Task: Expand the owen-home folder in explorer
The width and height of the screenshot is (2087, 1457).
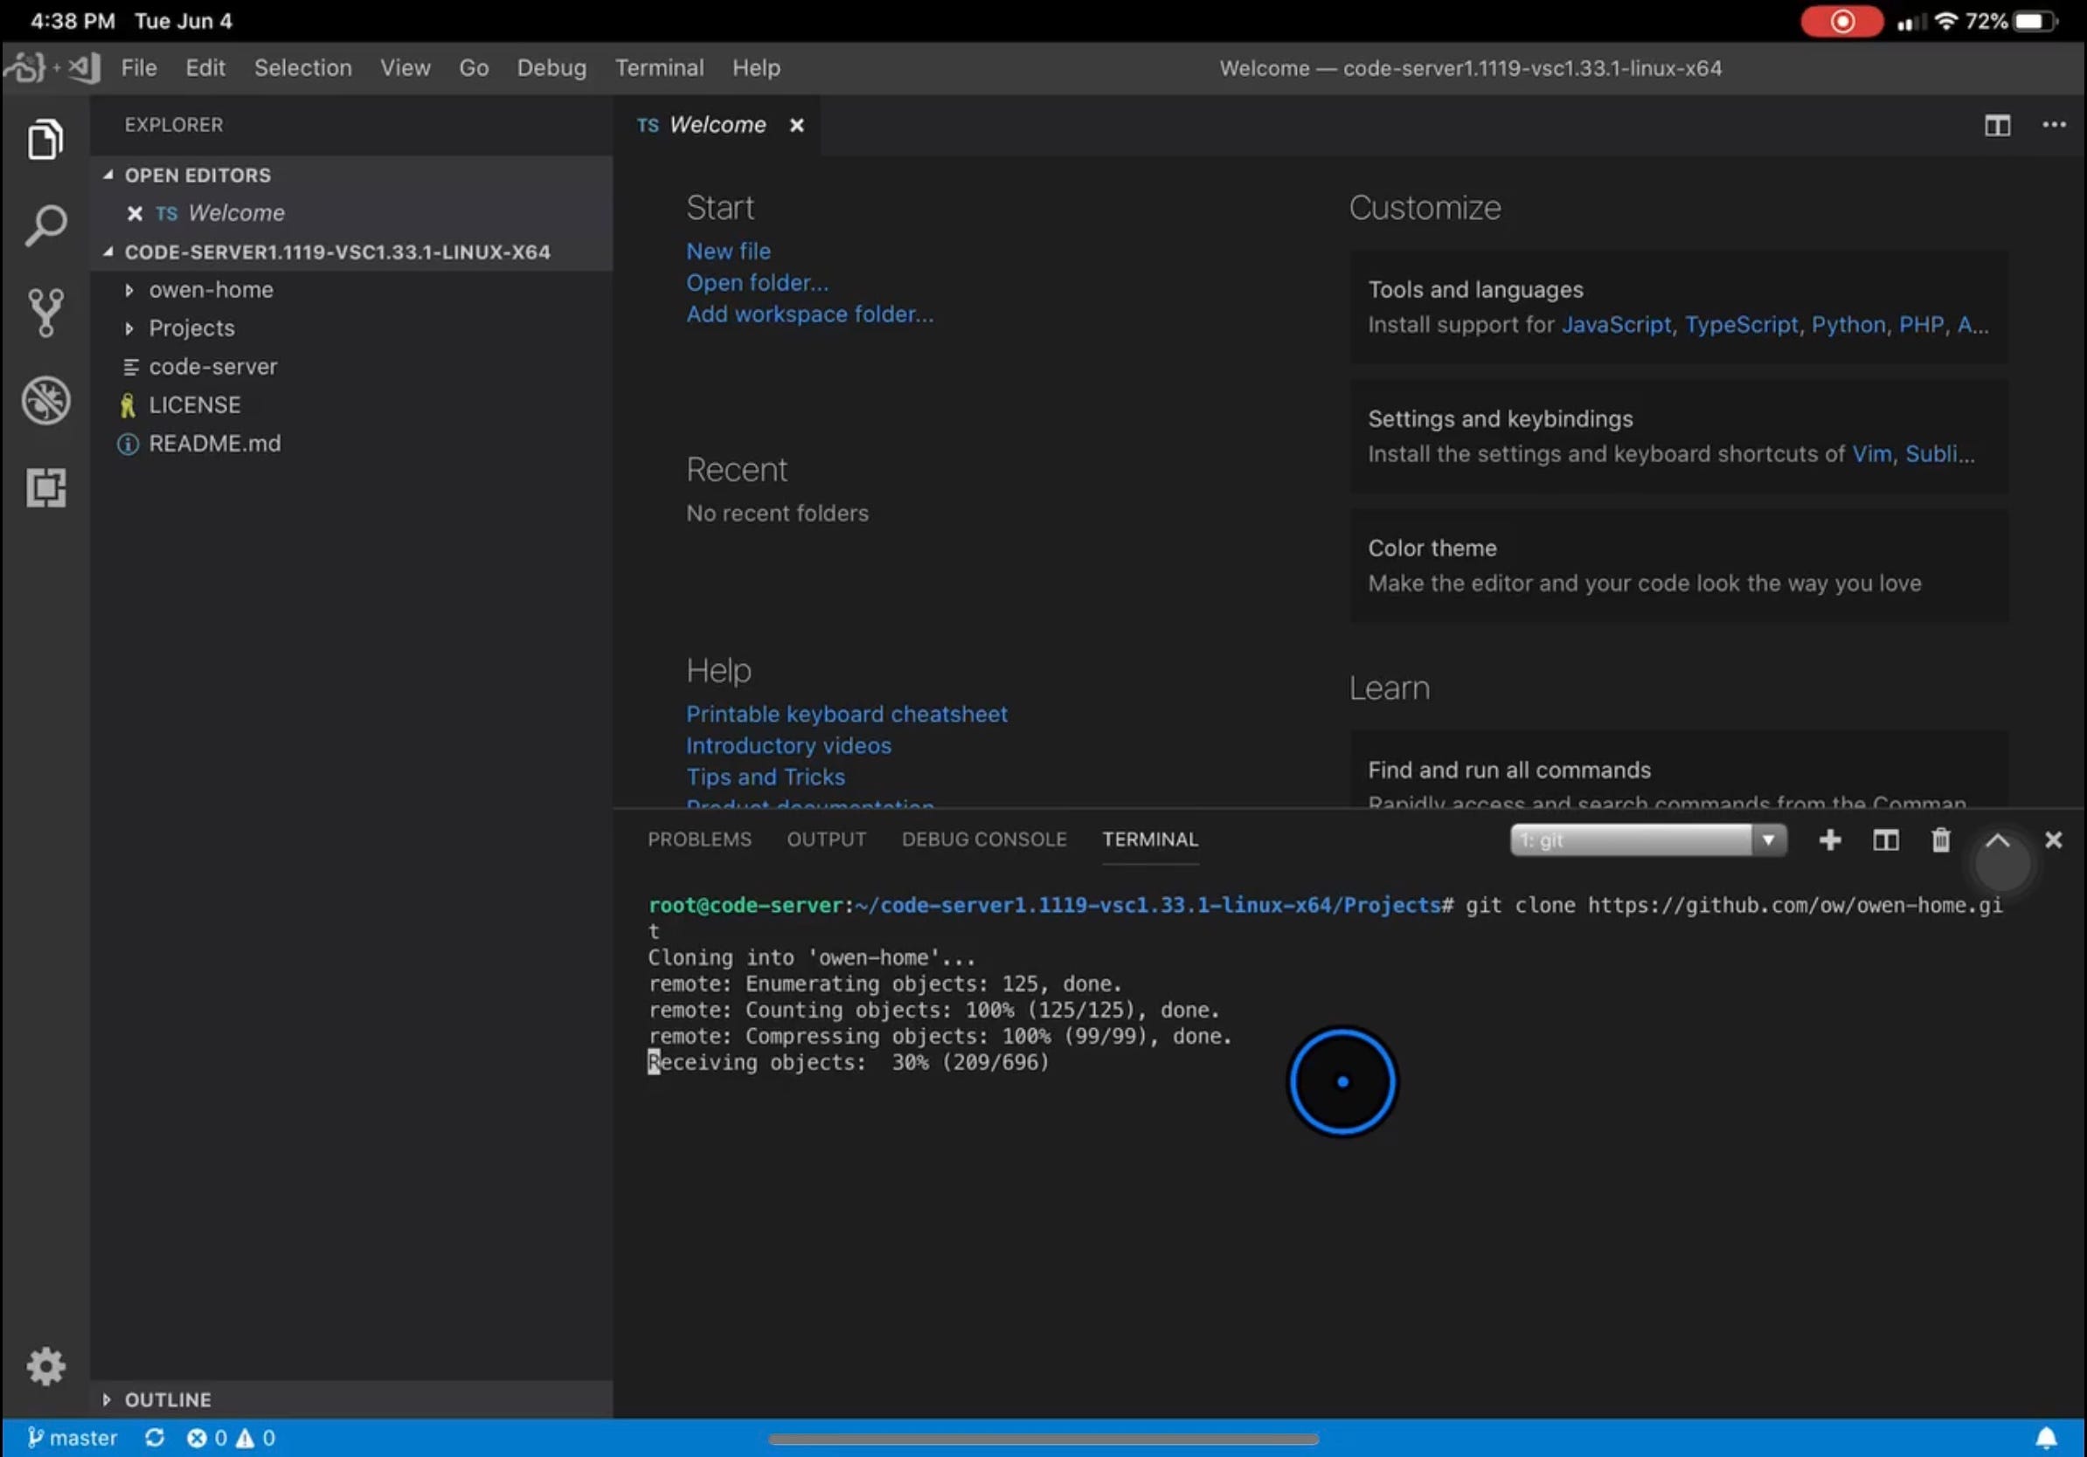Action: 133,288
